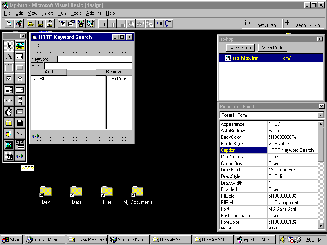Viewport: 327px width, 245px height.
Task: Click the View Code button
Action: click(x=273, y=48)
